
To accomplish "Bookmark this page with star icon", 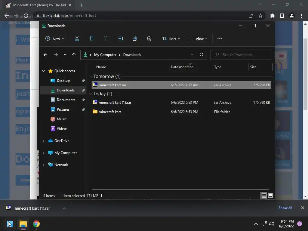I will [260, 16].
